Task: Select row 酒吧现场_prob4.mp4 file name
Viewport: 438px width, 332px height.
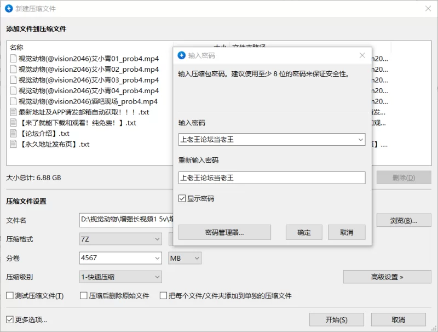Action: click(x=88, y=101)
